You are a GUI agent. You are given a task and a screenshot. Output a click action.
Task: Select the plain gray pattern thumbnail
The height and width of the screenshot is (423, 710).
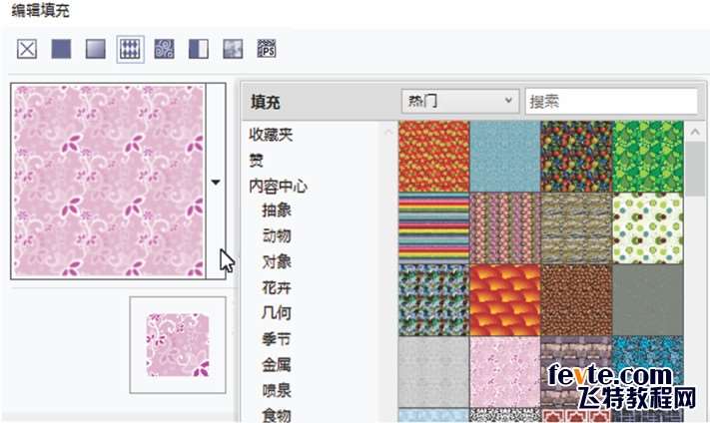(648, 300)
